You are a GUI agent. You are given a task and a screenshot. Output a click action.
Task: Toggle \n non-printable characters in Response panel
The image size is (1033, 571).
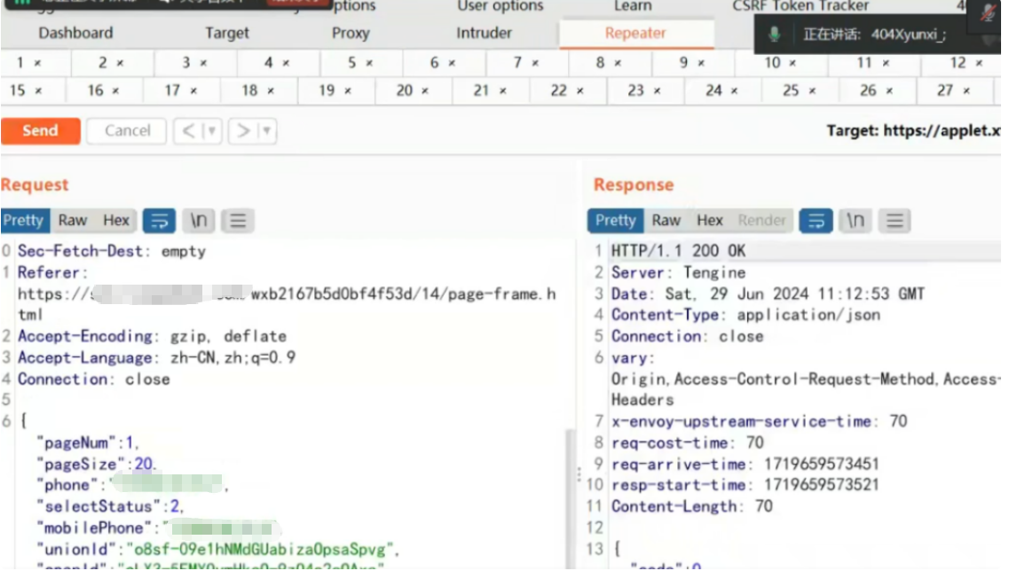click(856, 221)
